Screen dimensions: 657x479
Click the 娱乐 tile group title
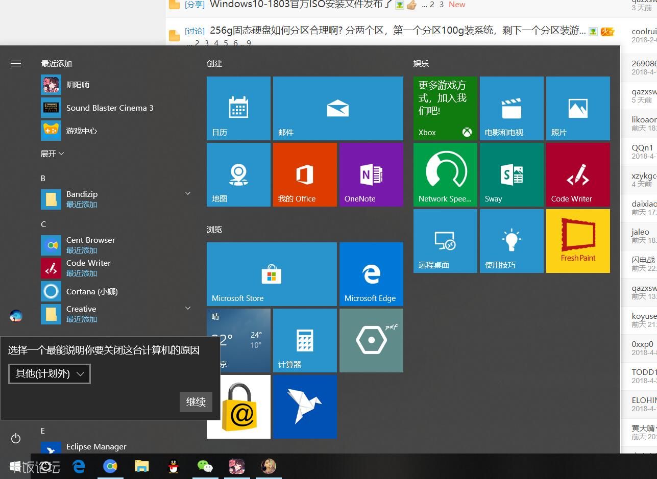click(x=421, y=63)
